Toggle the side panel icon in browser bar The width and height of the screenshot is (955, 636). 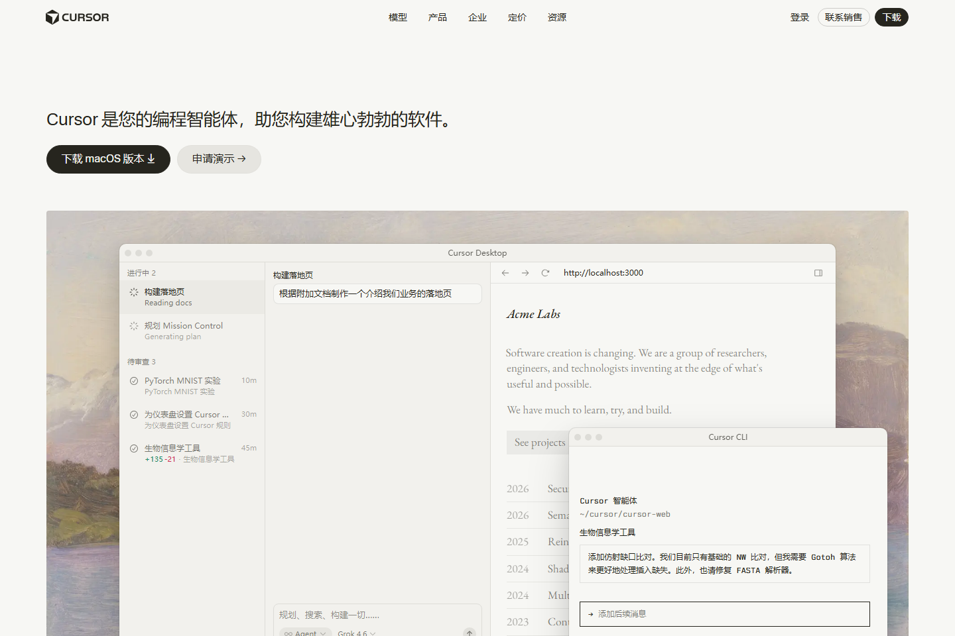[818, 273]
